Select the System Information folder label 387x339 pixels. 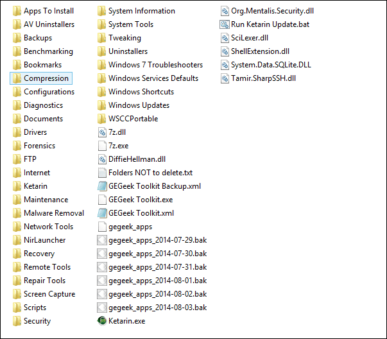point(142,11)
